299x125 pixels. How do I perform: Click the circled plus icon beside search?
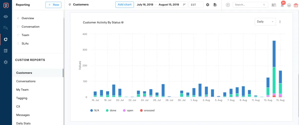coord(228,5)
